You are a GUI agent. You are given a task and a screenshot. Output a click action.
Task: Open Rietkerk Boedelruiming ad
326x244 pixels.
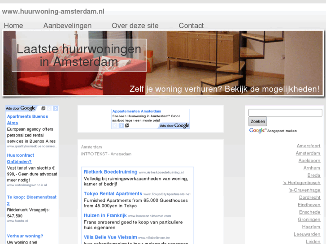[x=110, y=172]
